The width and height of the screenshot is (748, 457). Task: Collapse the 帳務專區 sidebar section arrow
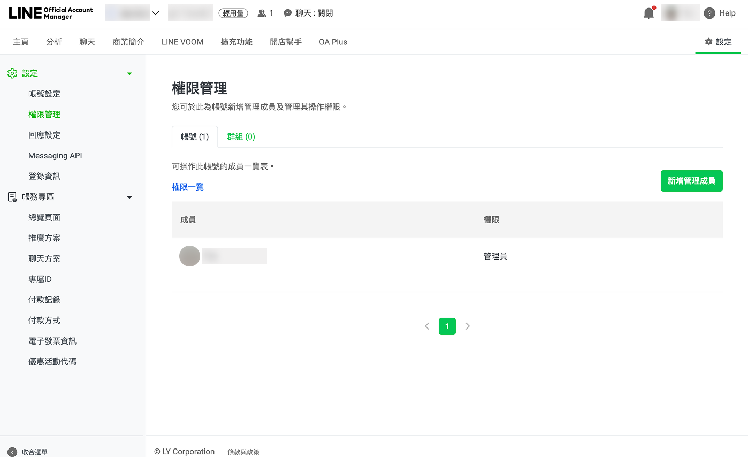click(x=129, y=197)
